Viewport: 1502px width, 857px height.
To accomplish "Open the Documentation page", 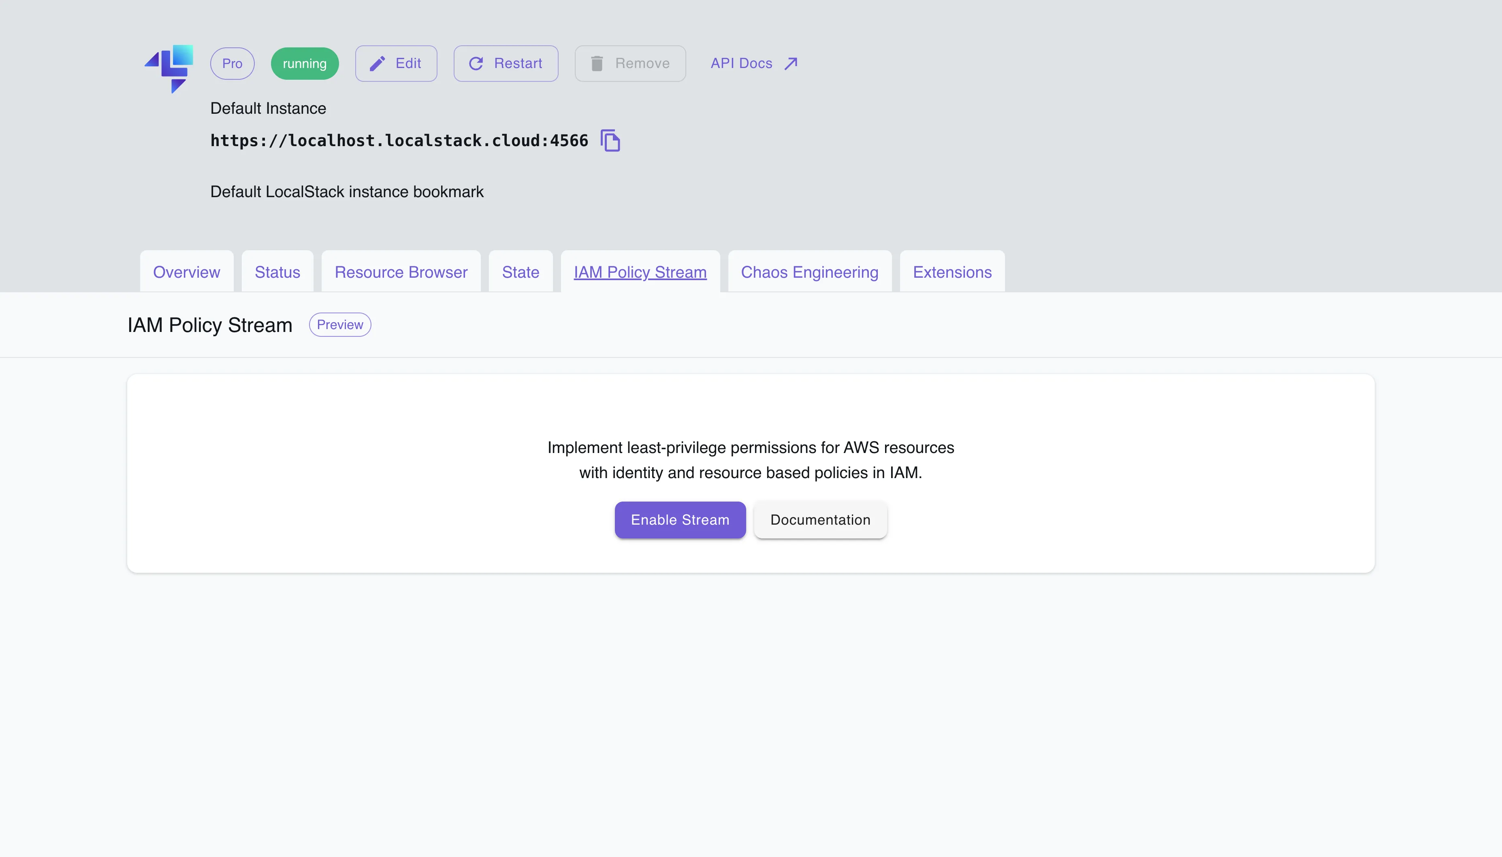I will point(820,520).
